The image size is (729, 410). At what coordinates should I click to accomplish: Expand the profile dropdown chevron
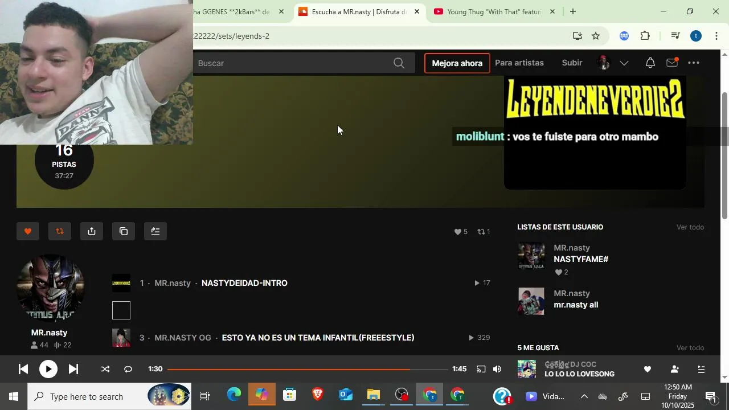tap(624, 63)
